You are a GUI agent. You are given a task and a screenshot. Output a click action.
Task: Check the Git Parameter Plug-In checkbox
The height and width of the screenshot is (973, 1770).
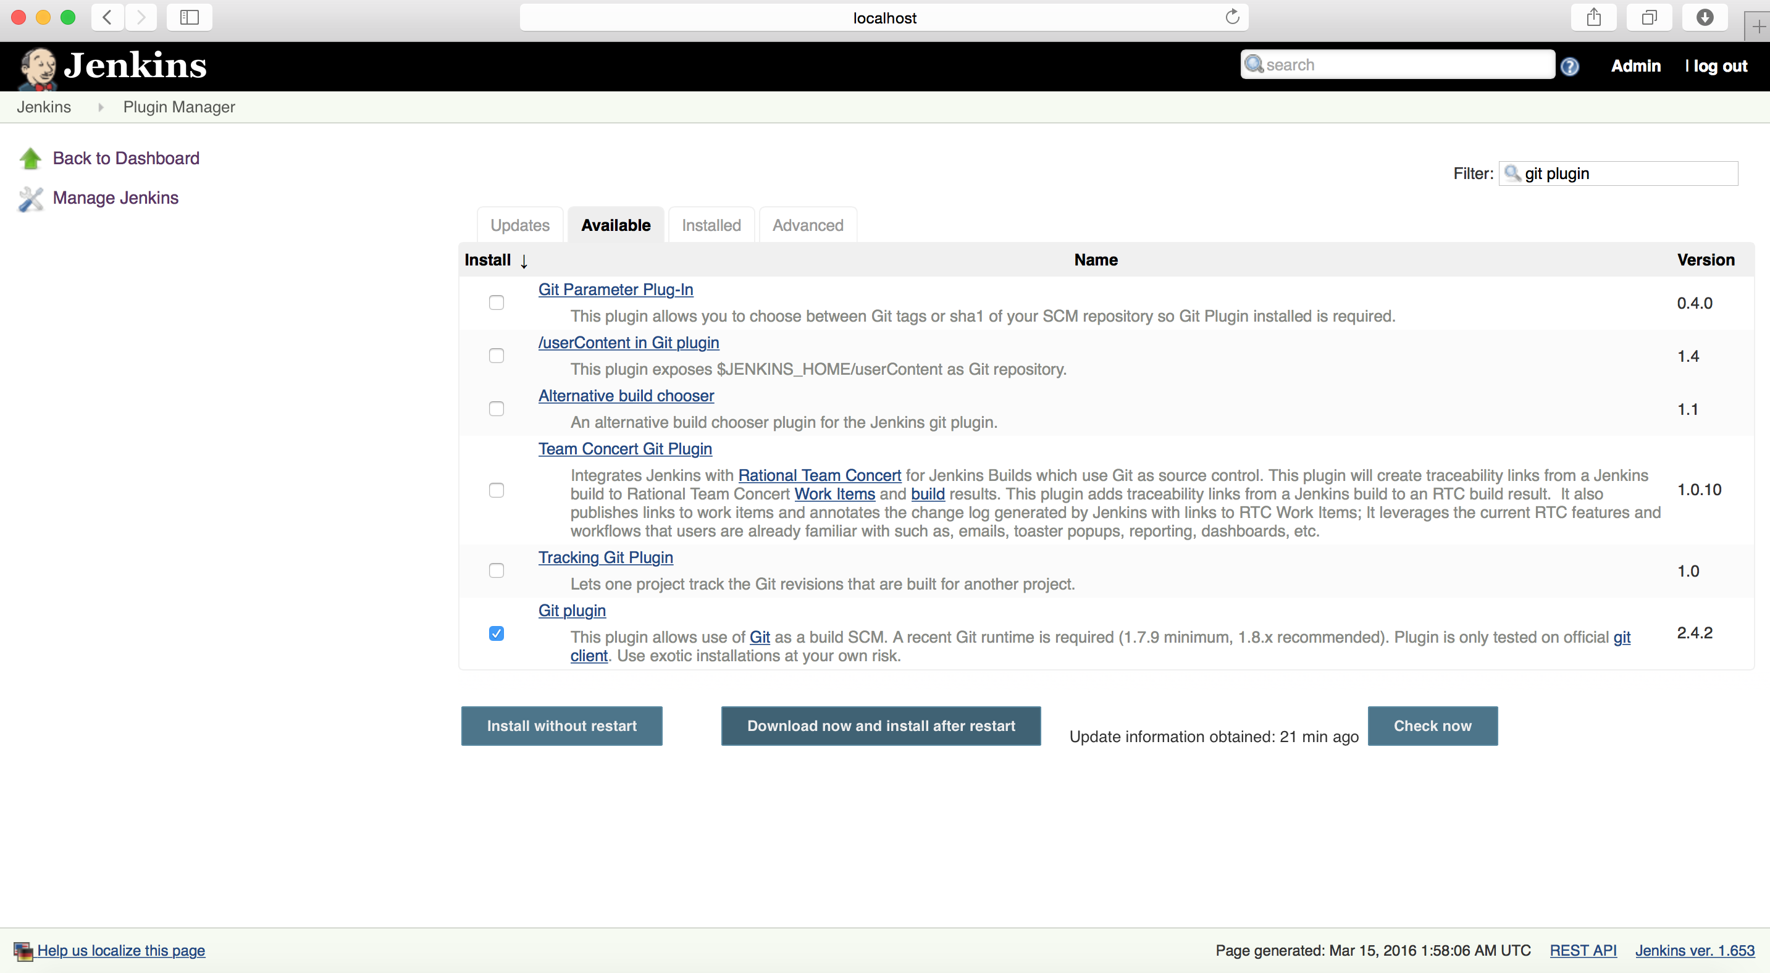[x=496, y=303]
